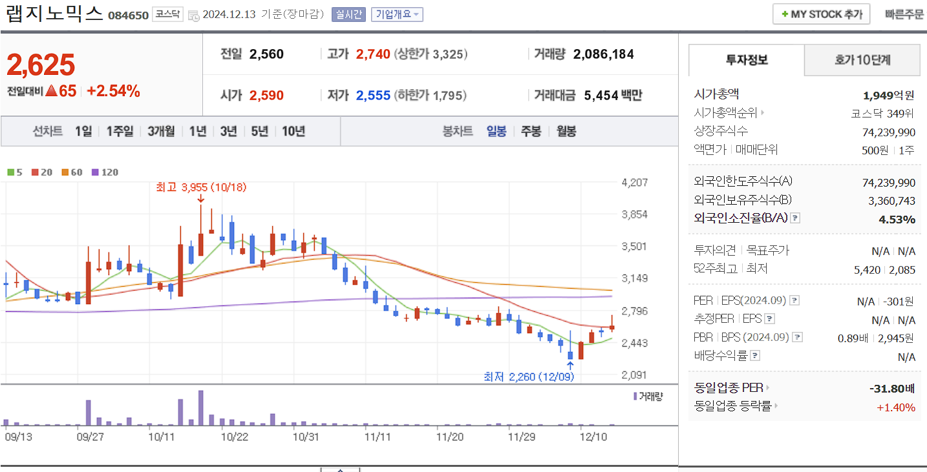
Task: Expand the 동일업종 PER details
Action: pos(767,388)
